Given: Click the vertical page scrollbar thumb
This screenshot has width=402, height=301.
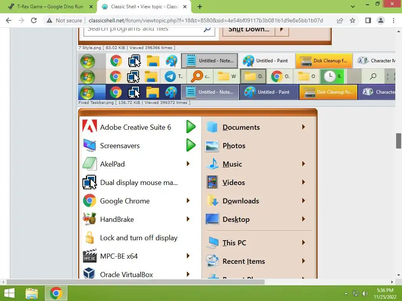Looking at the screenshot, I should (398, 141).
